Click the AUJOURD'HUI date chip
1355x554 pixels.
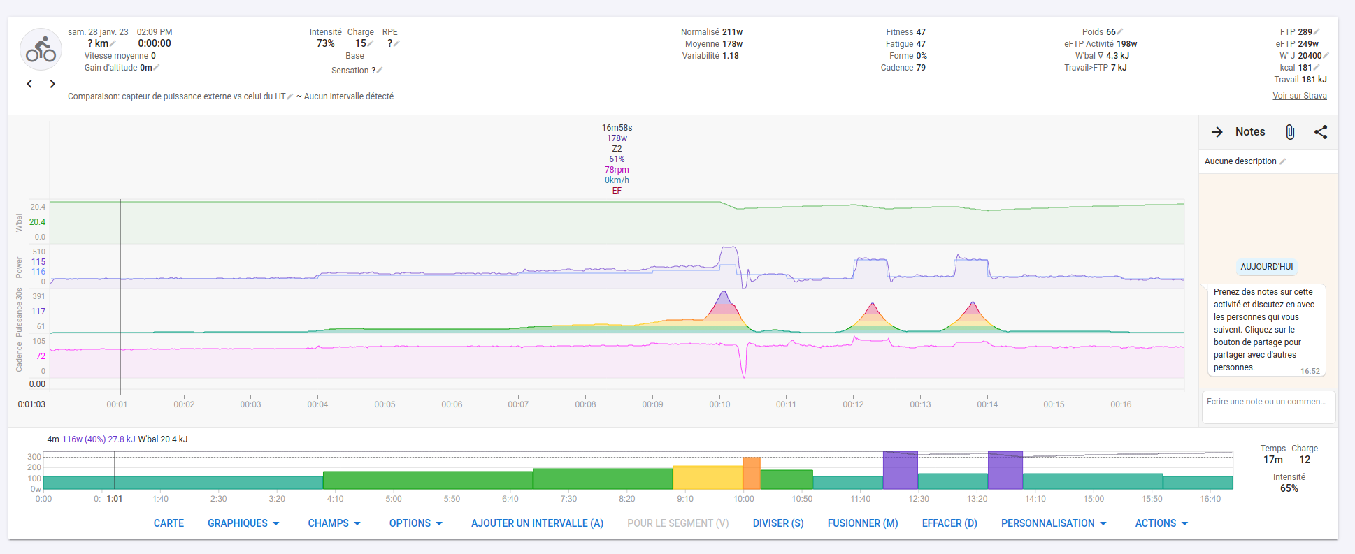tap(1267, 267)
